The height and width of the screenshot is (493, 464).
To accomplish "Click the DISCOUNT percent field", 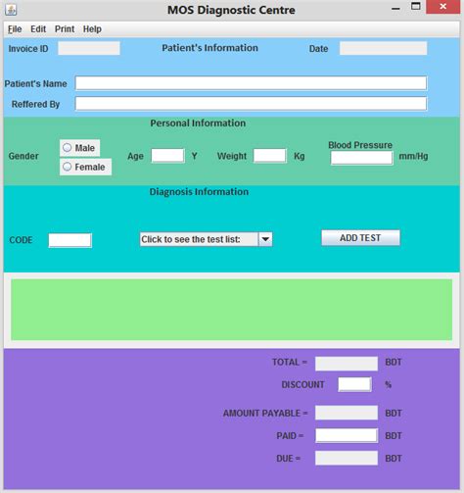I will click(x=354, y=384).
